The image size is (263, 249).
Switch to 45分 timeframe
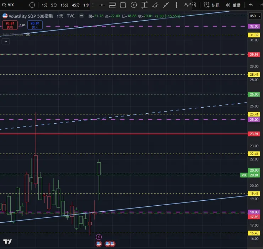(76, 5)
